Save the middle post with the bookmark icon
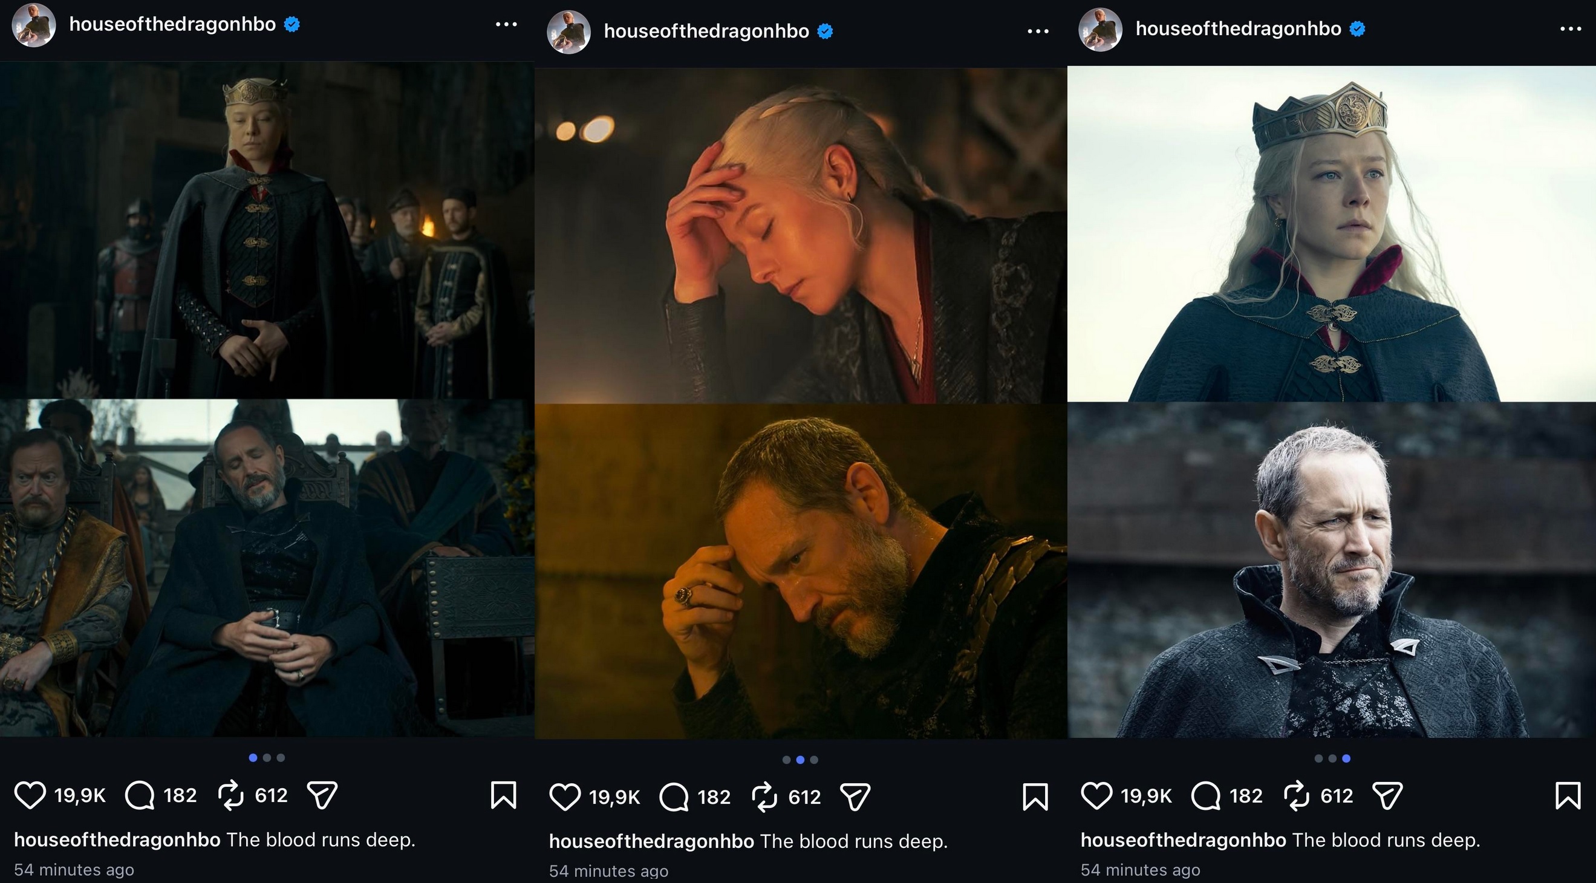The image size is (1596, 883). [x=1035, y=797]
